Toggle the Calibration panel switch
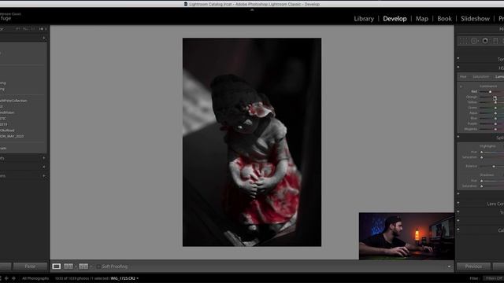The height and width of the screenshot is (283, 504). pos(458,230)
